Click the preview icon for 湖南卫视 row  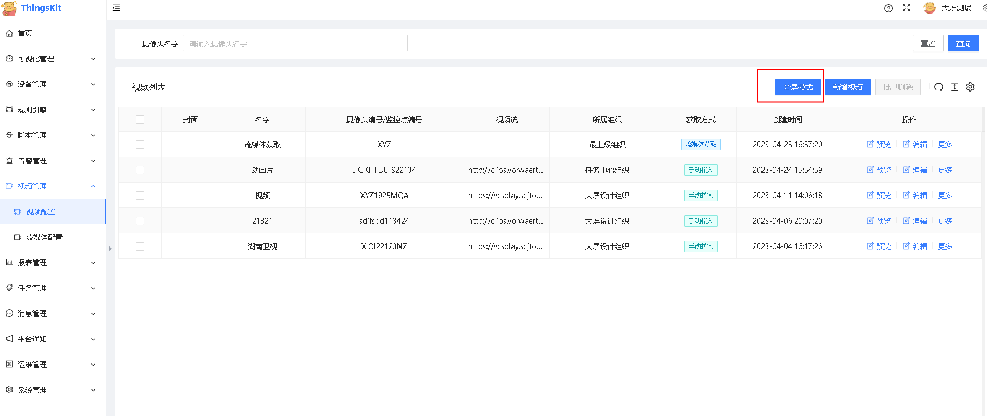tap(870, 246)
